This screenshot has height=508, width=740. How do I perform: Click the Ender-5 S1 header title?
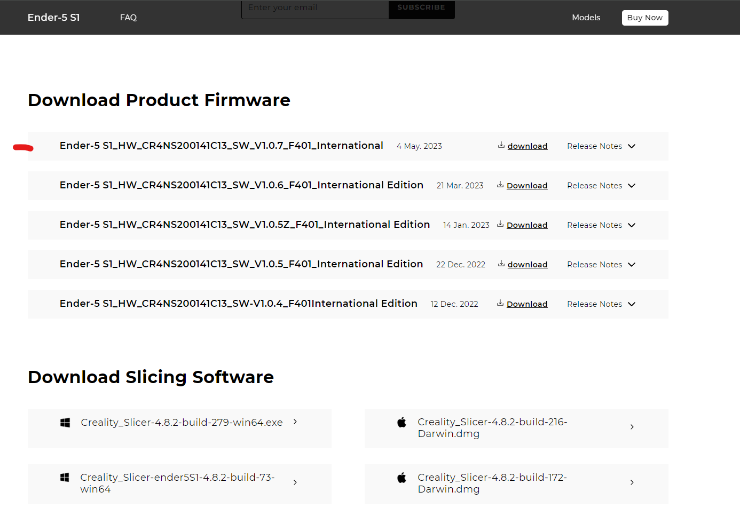point(53,18)
